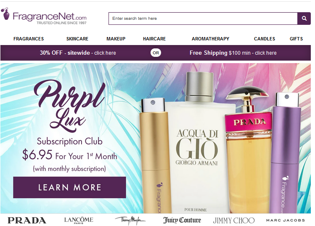Open the Fragrances menu
Screen dimensions: 315x226
pyautogui.click(x=29, y=39)
